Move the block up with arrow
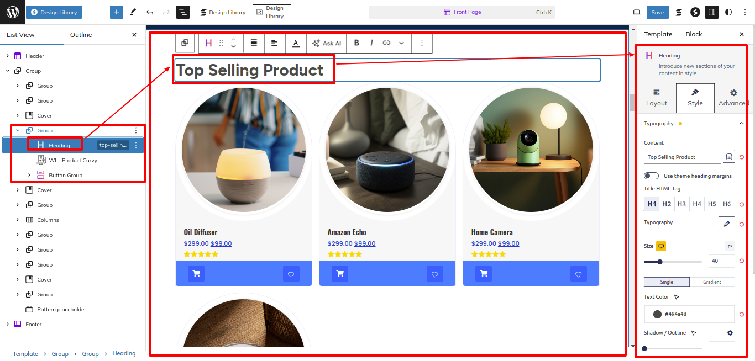The height and width of the screenshot is (361, 755). tap(233, 39)
